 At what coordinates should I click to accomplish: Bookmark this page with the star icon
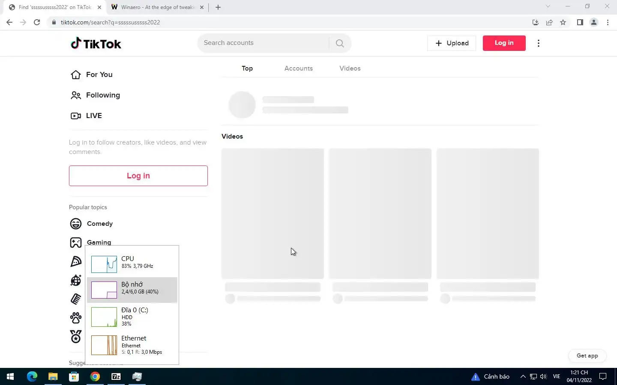click(563, 22)
